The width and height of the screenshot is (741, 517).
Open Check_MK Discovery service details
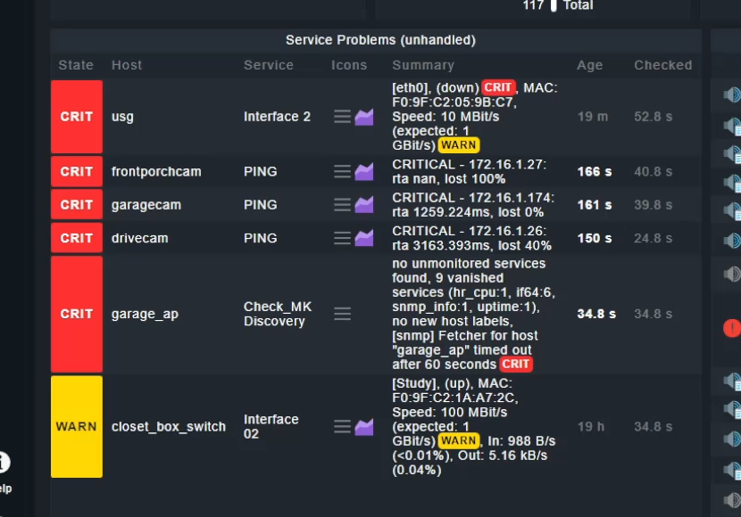278,314
